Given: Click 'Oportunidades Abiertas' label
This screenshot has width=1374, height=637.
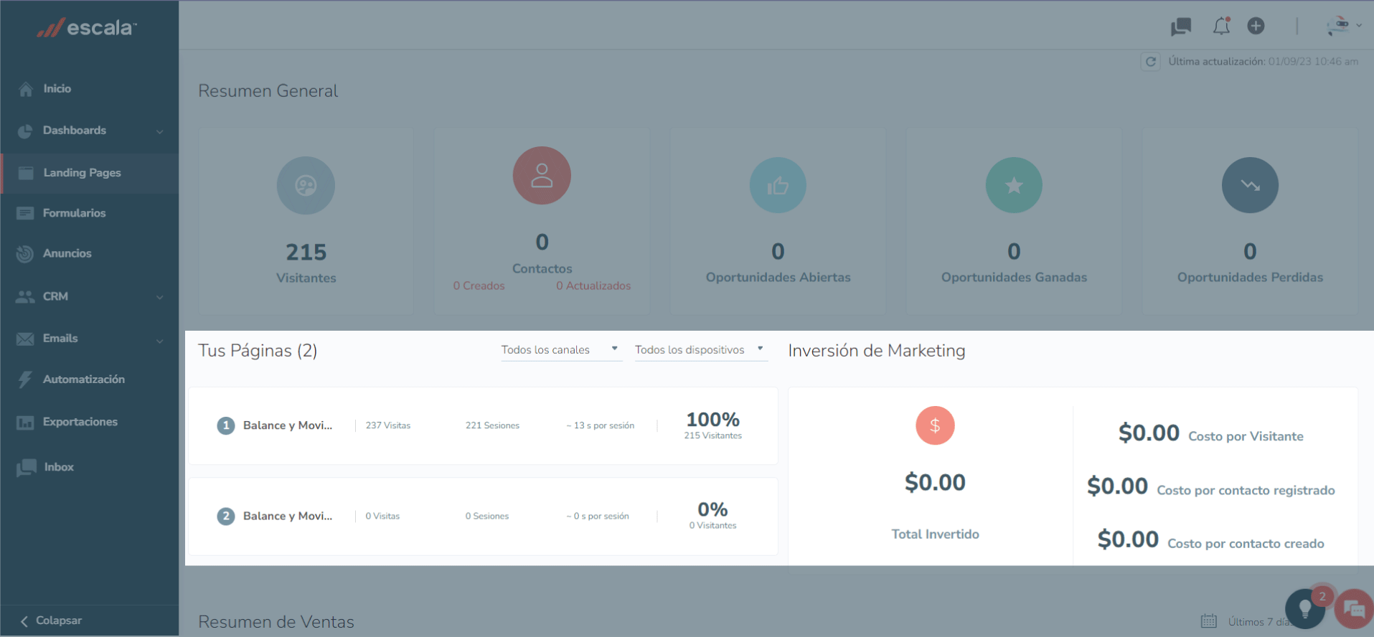Looking at the screenshot, I should (778, 278).
